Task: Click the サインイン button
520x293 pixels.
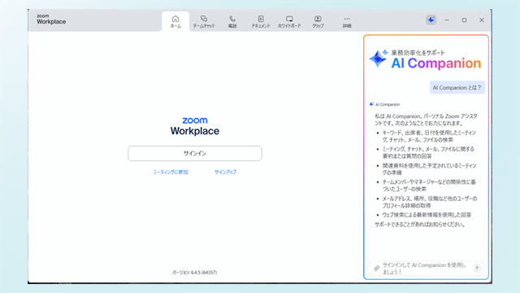Action: pyautogui.click(x=195, y=154)
